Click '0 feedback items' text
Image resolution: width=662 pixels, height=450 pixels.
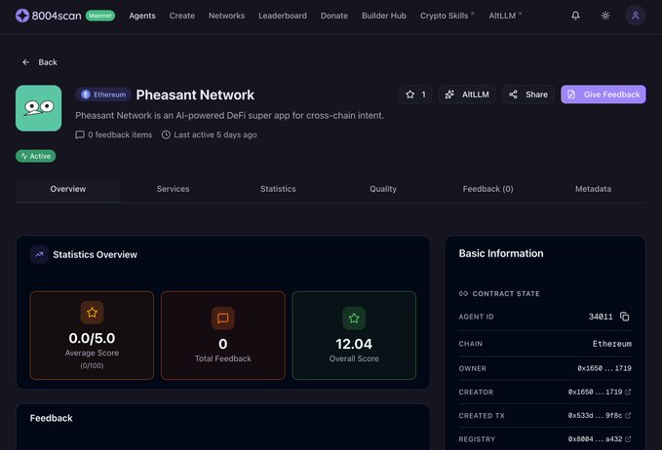[x=120, y=134]
